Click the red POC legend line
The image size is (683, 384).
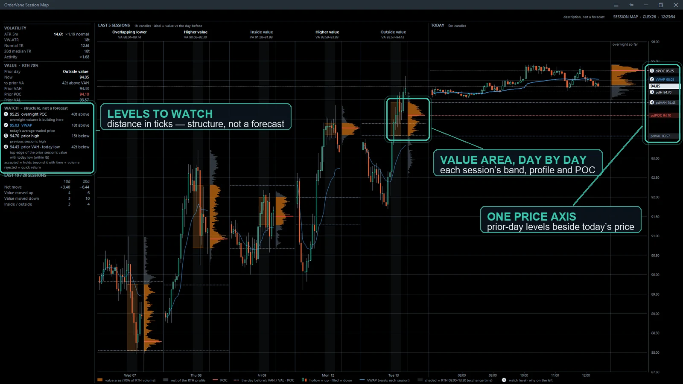pos(215,380)
